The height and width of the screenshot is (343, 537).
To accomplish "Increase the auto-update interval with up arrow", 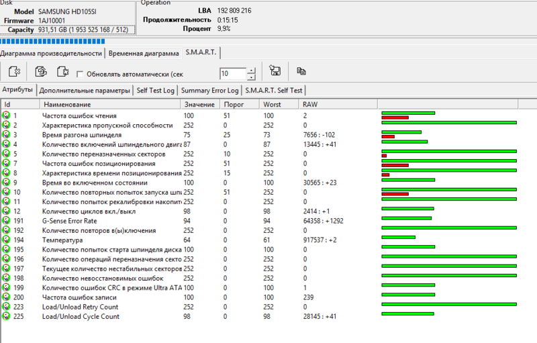I will pos(252,70).
